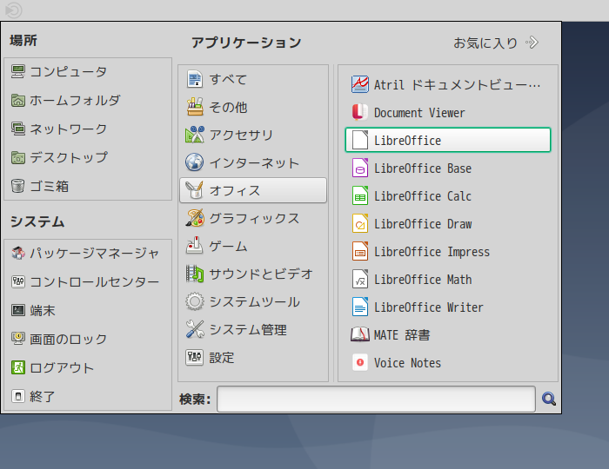The width and height of the screenshot is (609, 469).
Task: Launch LibreOffice Calc icon
Action: [x=360, y=195]
